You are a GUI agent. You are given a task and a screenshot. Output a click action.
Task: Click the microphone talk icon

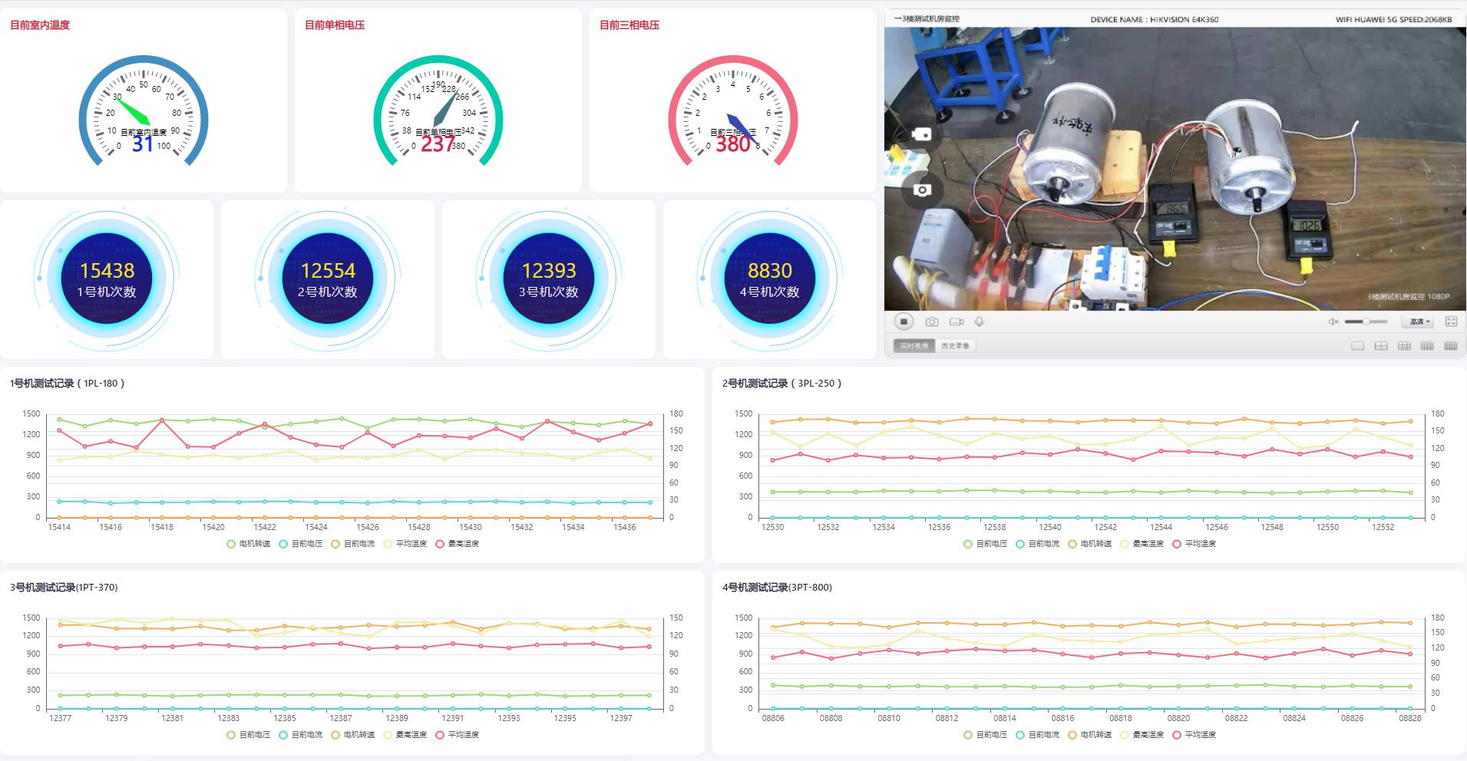coord(979,322)
